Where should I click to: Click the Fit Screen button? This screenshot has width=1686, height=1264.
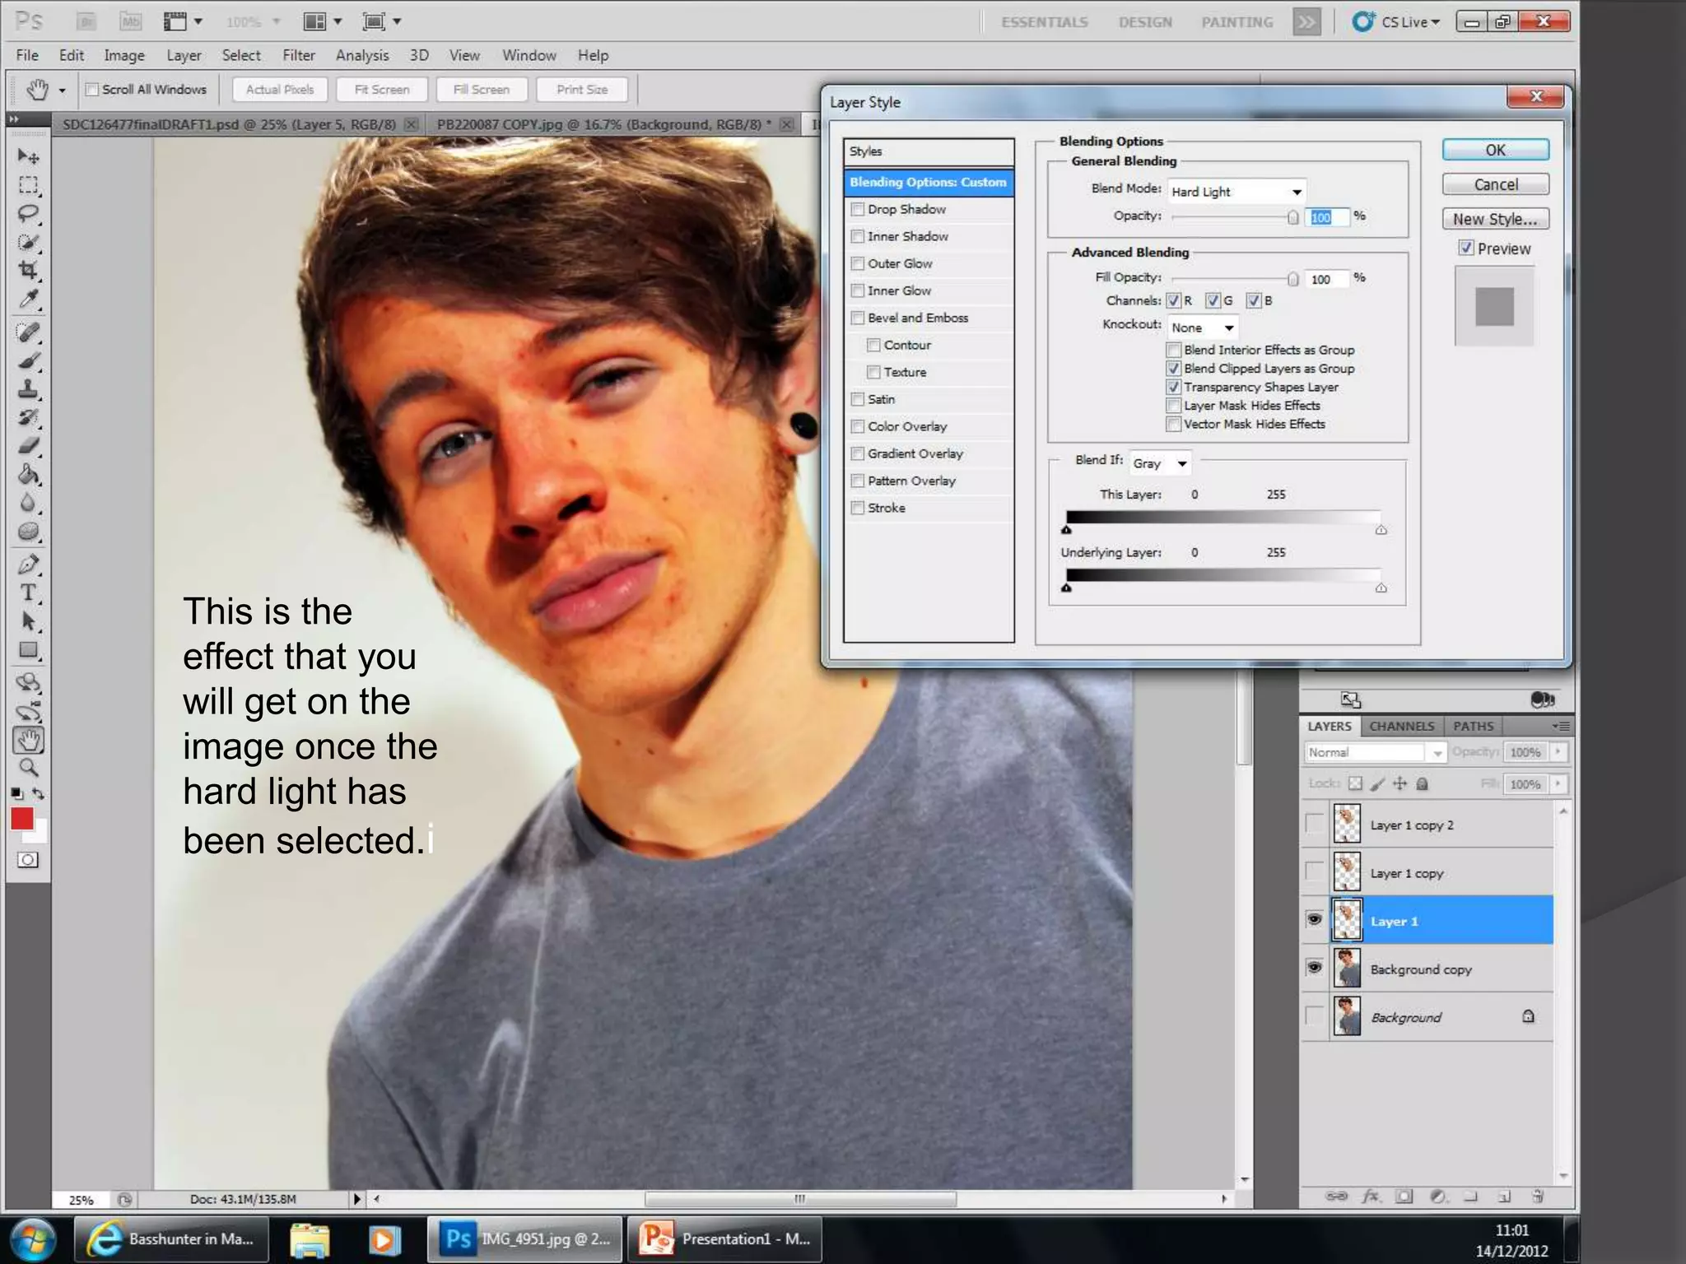382,89
